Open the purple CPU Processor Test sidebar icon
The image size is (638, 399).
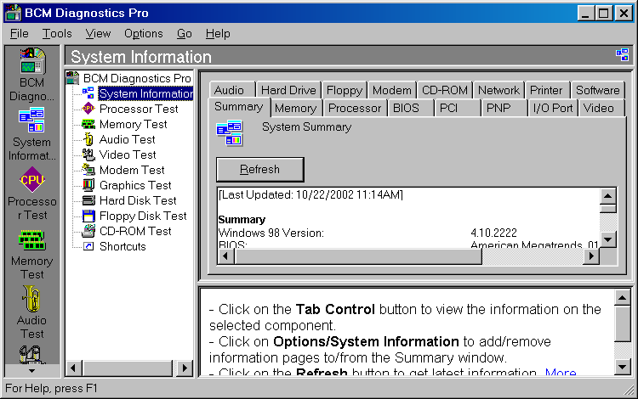(32, 179)
